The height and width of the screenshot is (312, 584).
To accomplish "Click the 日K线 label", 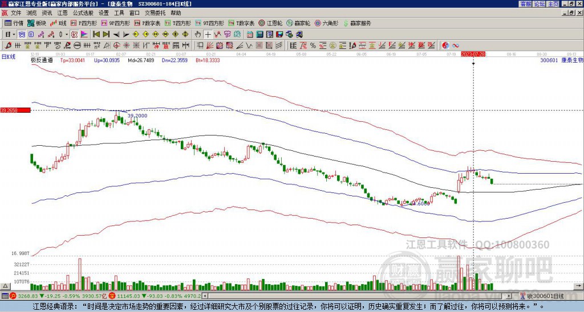I will pos(9,57).
